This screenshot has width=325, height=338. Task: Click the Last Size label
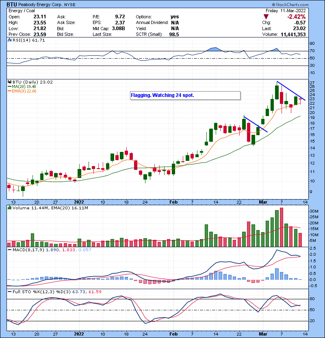pos(102,34)
